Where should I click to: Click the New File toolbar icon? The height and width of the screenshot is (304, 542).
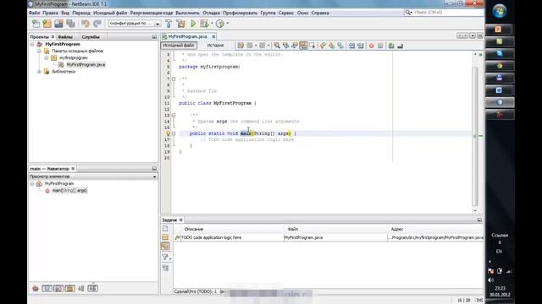(36, 24)
